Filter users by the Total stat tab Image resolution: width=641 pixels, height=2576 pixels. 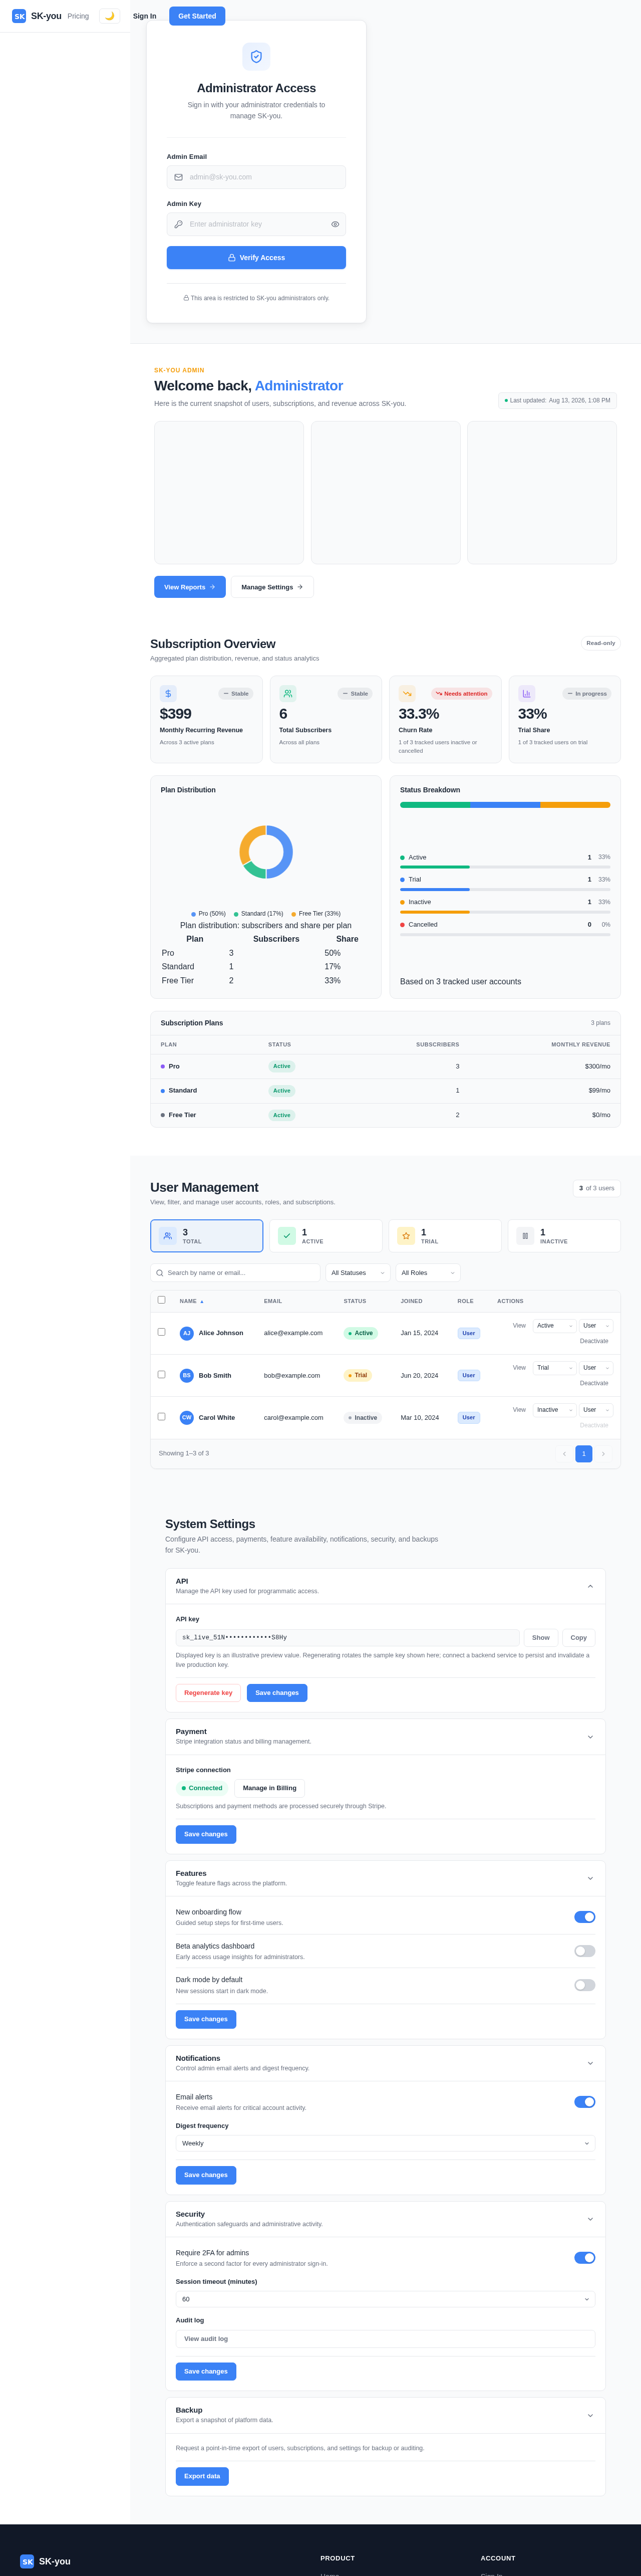point(206,1236)
